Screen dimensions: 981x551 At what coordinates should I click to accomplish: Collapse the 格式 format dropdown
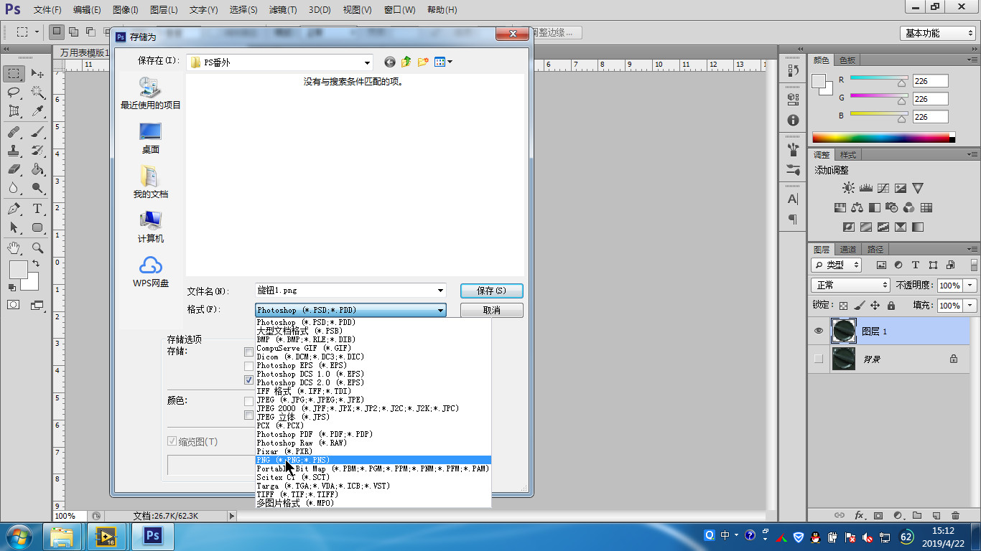(440, 310)
